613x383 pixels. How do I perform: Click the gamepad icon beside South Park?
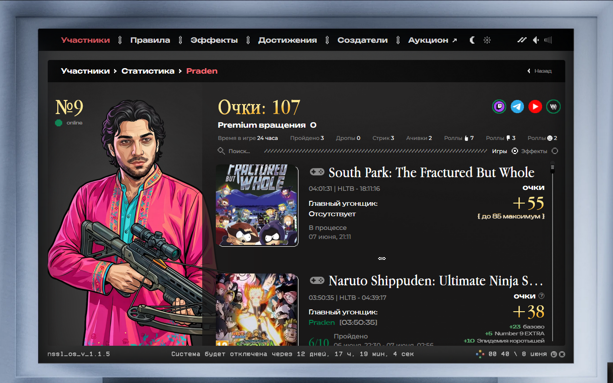317,172
